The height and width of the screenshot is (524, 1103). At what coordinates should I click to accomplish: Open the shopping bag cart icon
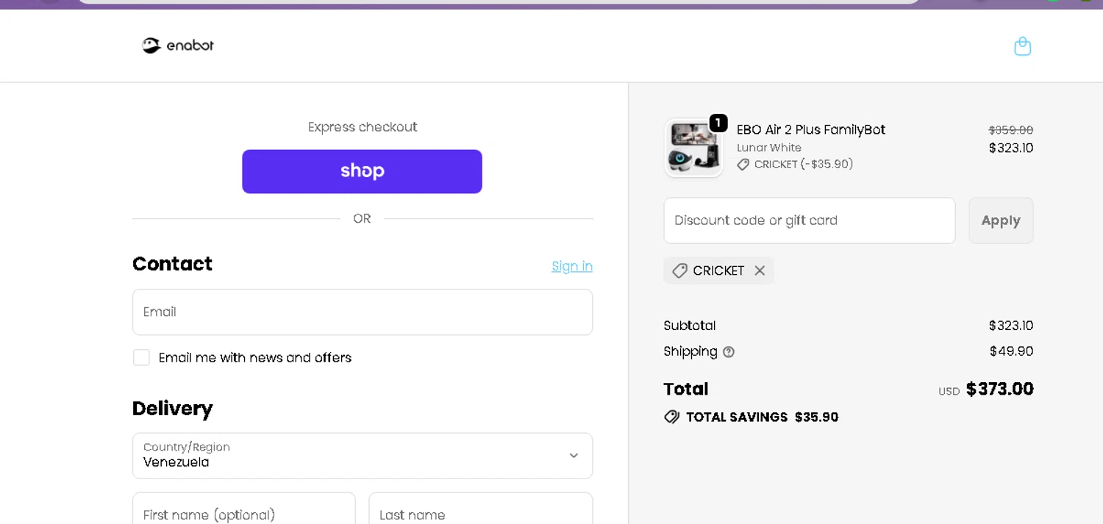pyautogui.click(x=1022, y=46)
